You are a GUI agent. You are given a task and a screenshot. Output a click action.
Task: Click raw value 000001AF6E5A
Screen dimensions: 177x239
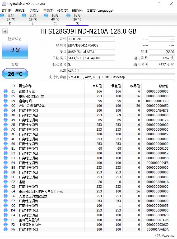pos(157,229)
